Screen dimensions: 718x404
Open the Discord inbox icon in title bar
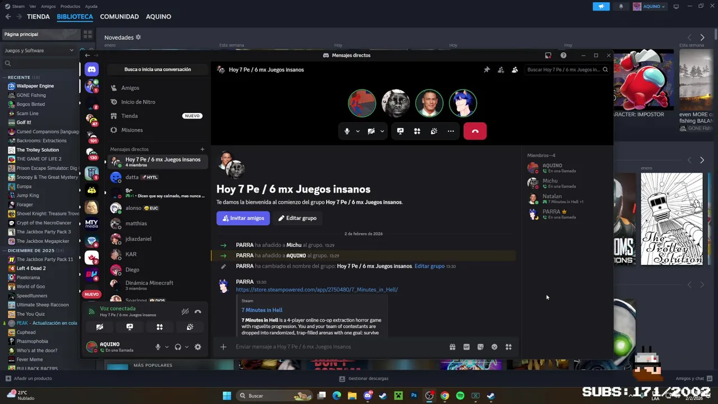point(548,56)
